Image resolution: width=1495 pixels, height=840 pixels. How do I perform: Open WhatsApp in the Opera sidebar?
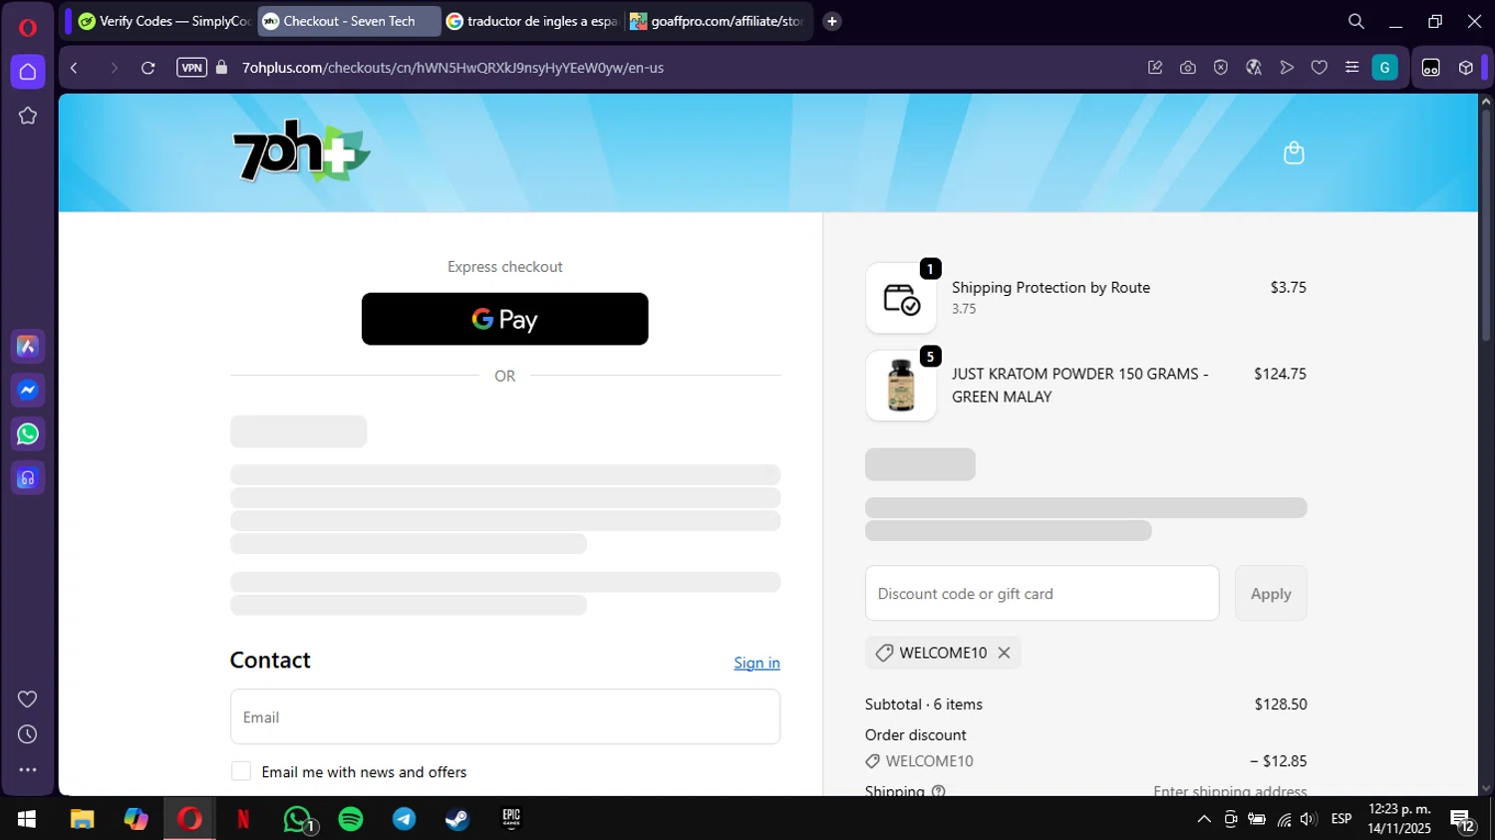28,433
